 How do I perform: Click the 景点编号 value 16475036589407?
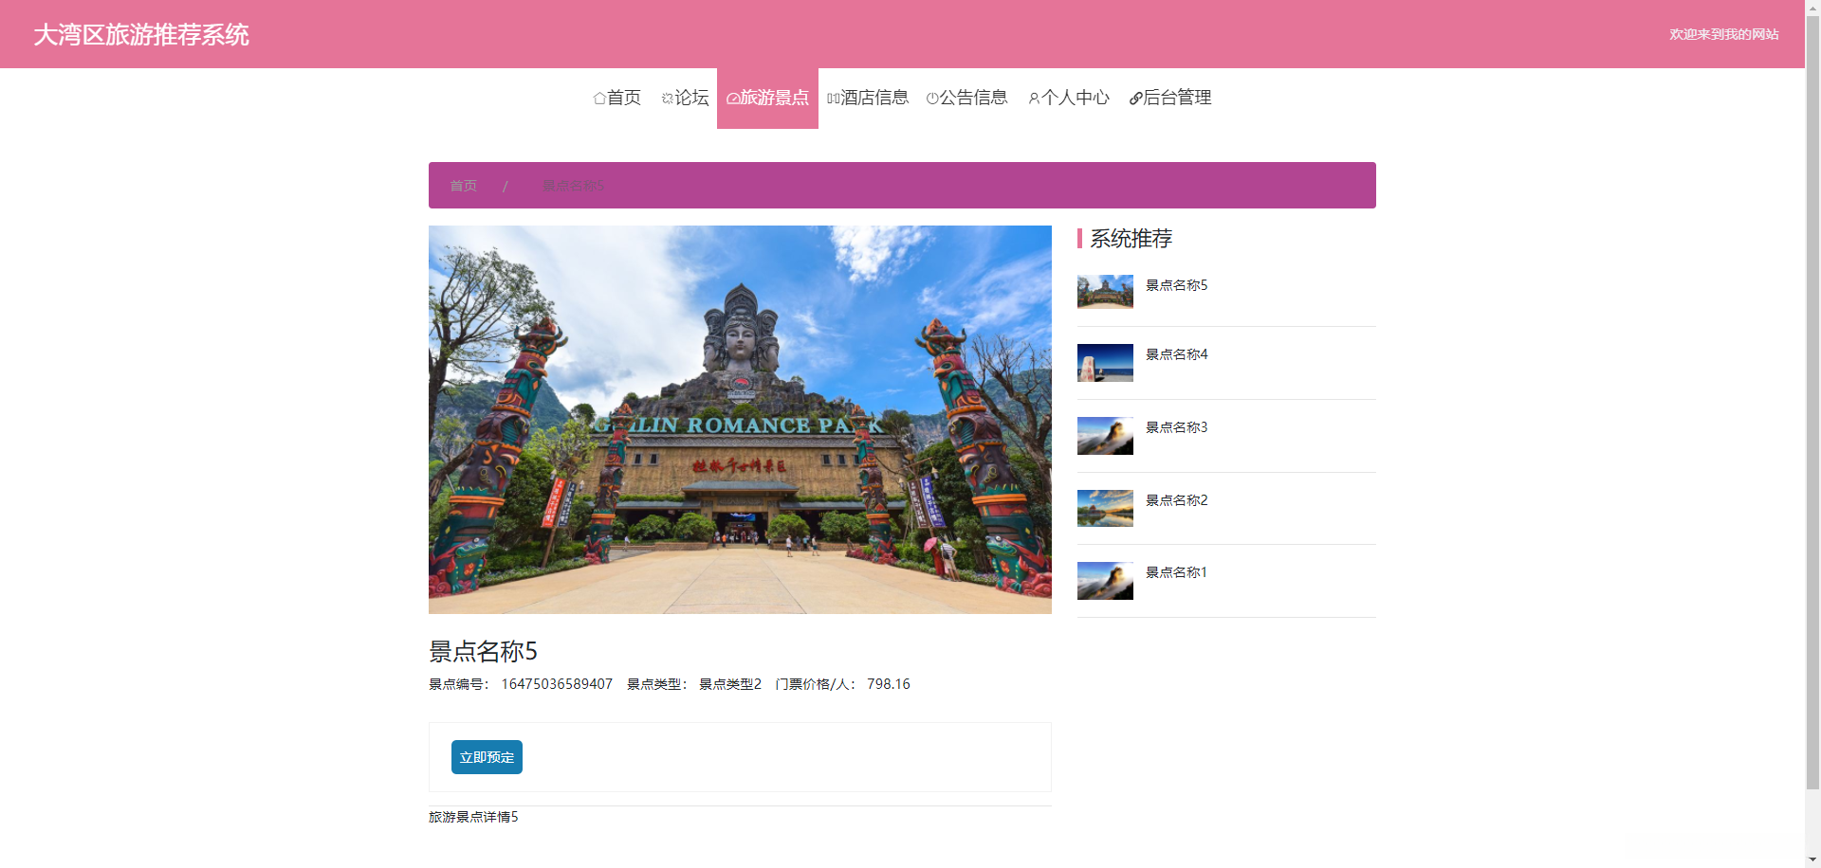[557, 684]
